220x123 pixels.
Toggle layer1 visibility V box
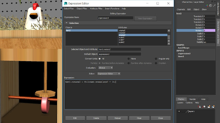coord(179,111)
